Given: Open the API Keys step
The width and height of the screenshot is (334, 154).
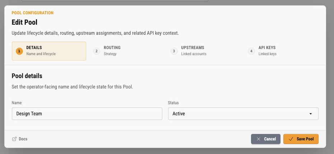Looking at the screenshot, I should coord(281,51).
